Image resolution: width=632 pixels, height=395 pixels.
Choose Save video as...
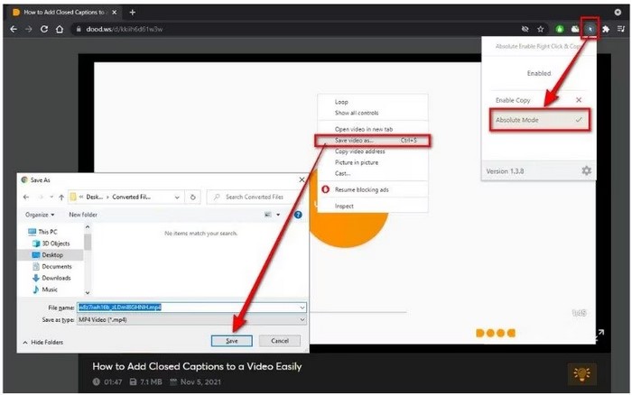pos(373,140)
